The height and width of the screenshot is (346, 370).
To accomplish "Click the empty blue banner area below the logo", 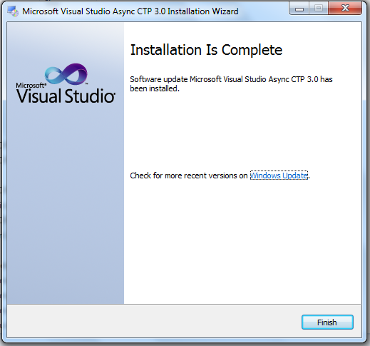I will pyautogui.click(x=66, y=202).
